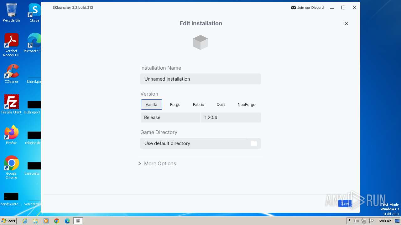The image size is (401, 225).
Task: Open File Explorer from taskbar
Action: pyautogui.click(x=35, y=221)
